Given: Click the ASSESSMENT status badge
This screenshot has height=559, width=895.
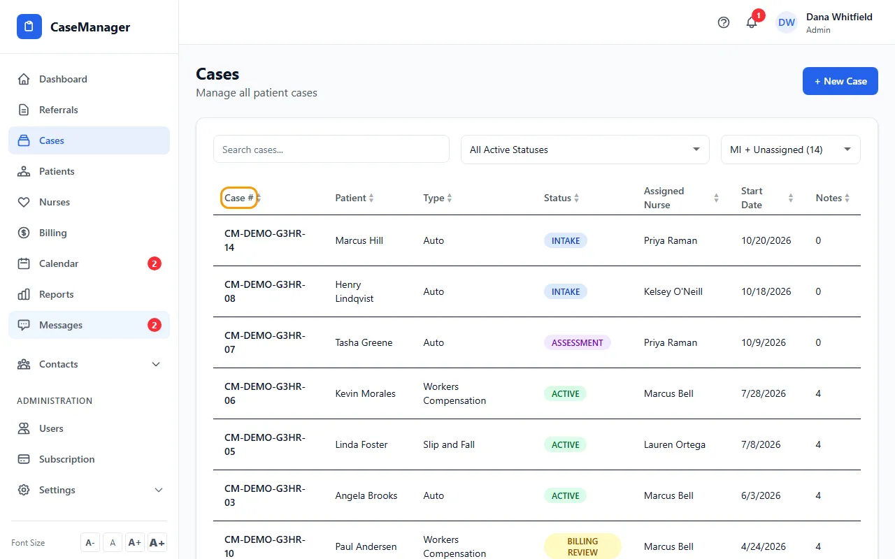Looking at the screenshot, I should coord(578,342).
